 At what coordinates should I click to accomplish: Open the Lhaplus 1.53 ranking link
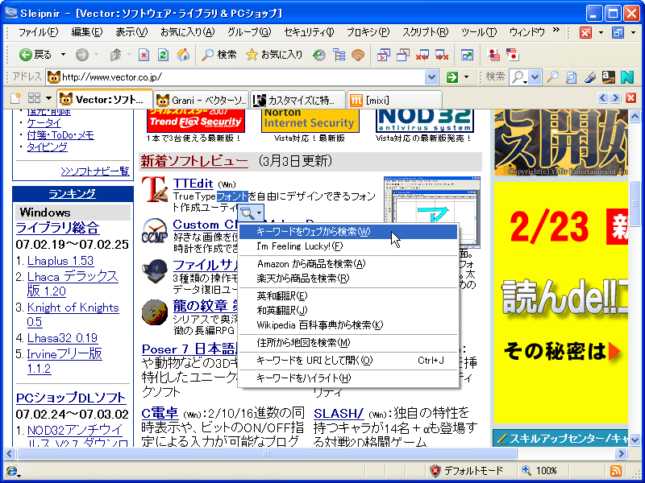click(60, 261)
